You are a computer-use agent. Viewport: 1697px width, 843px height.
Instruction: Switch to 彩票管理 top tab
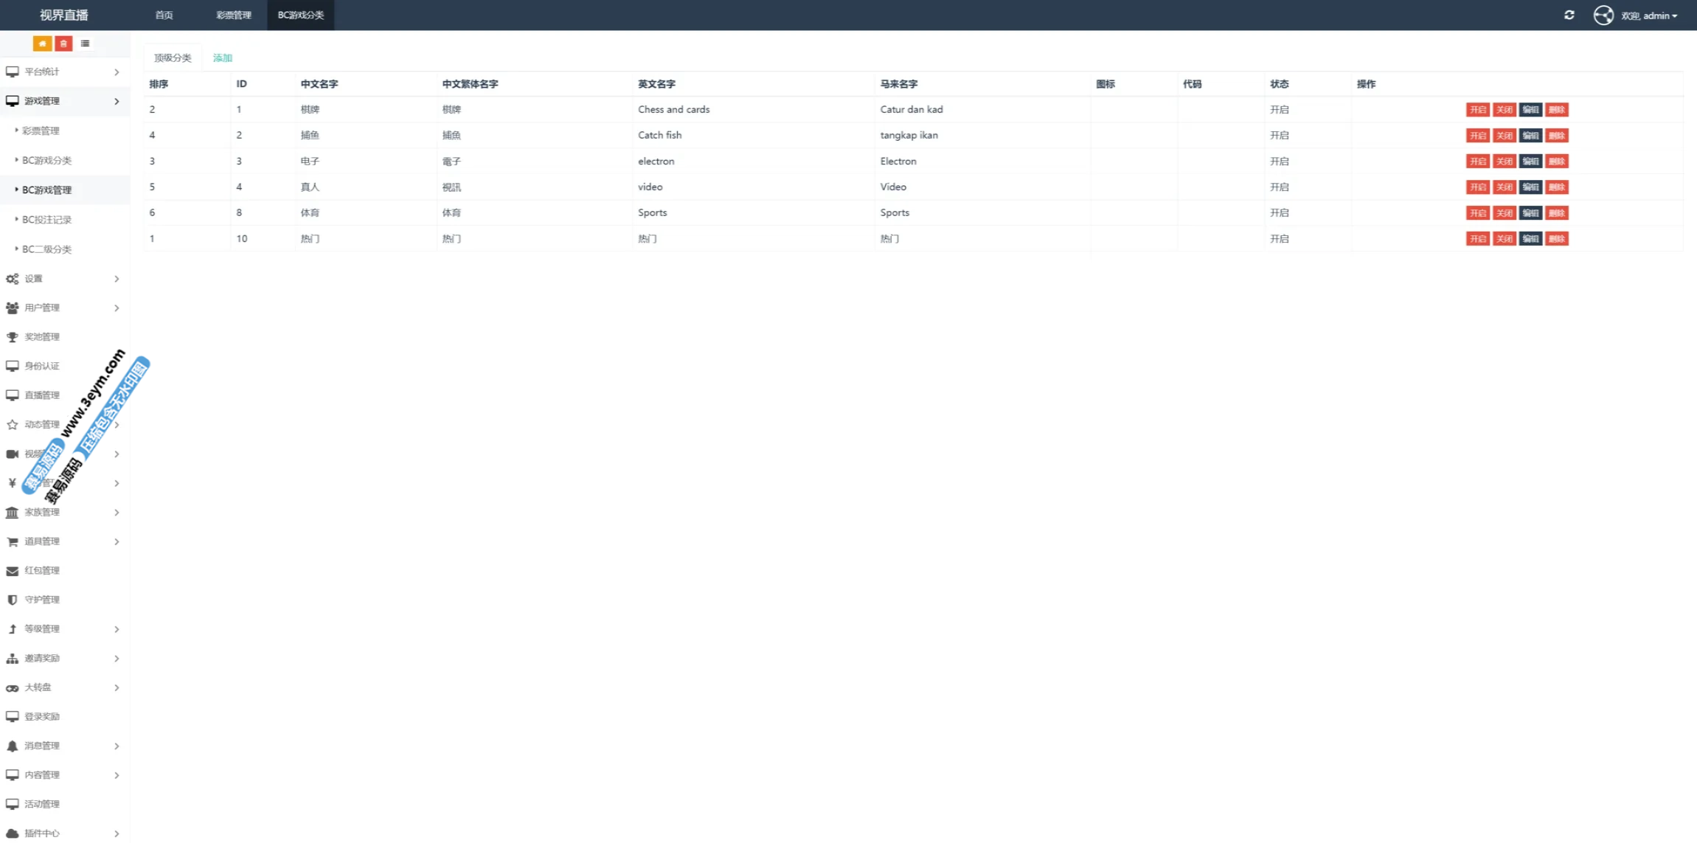[233, 15]
